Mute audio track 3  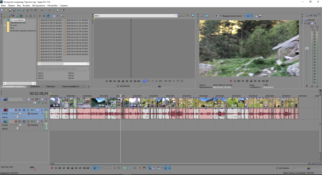pyautogui.click(x=38, y=121)
